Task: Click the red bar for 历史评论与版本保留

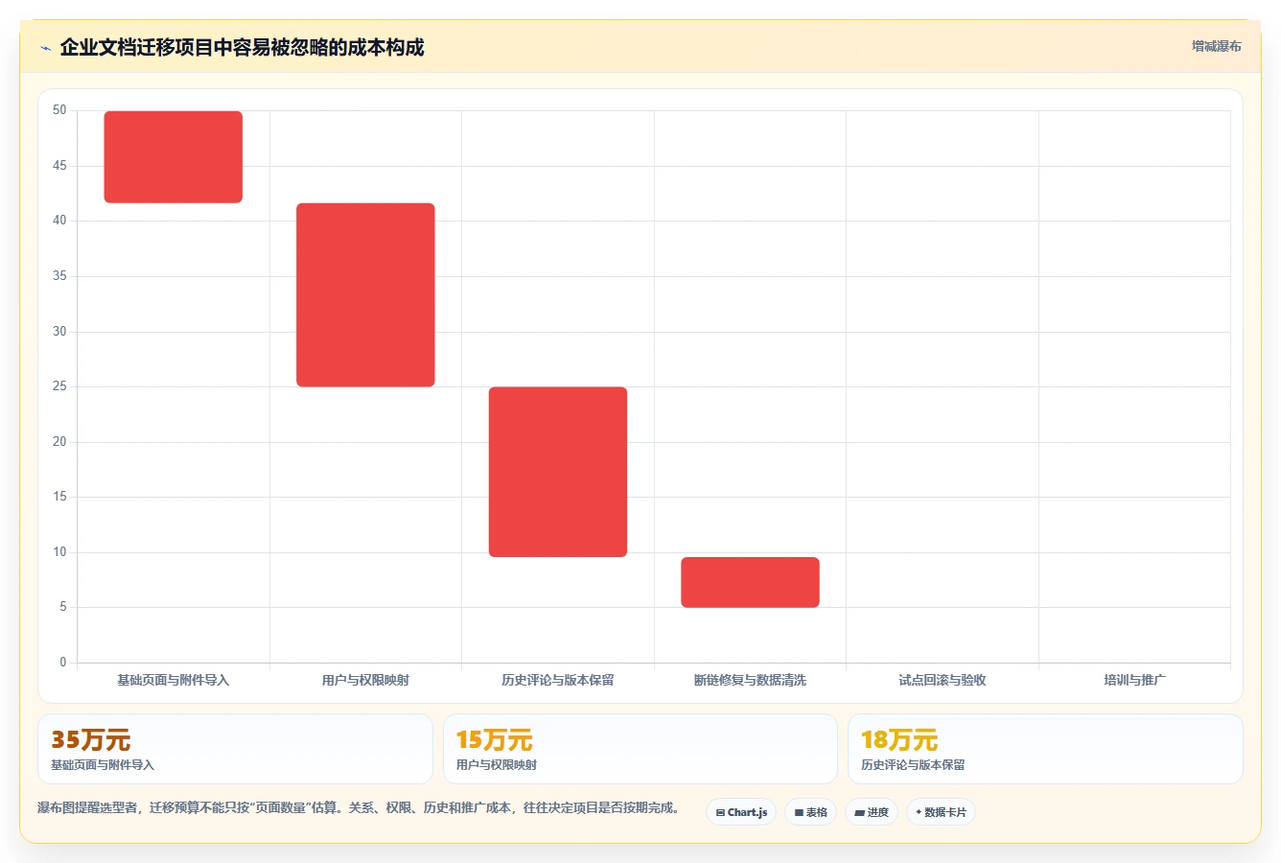Action: [x=558, y=472]
